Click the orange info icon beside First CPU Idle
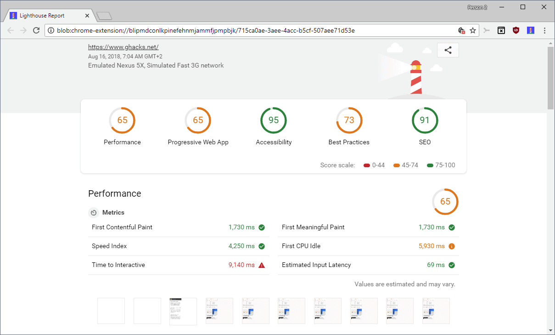 (x=452, y=246)
